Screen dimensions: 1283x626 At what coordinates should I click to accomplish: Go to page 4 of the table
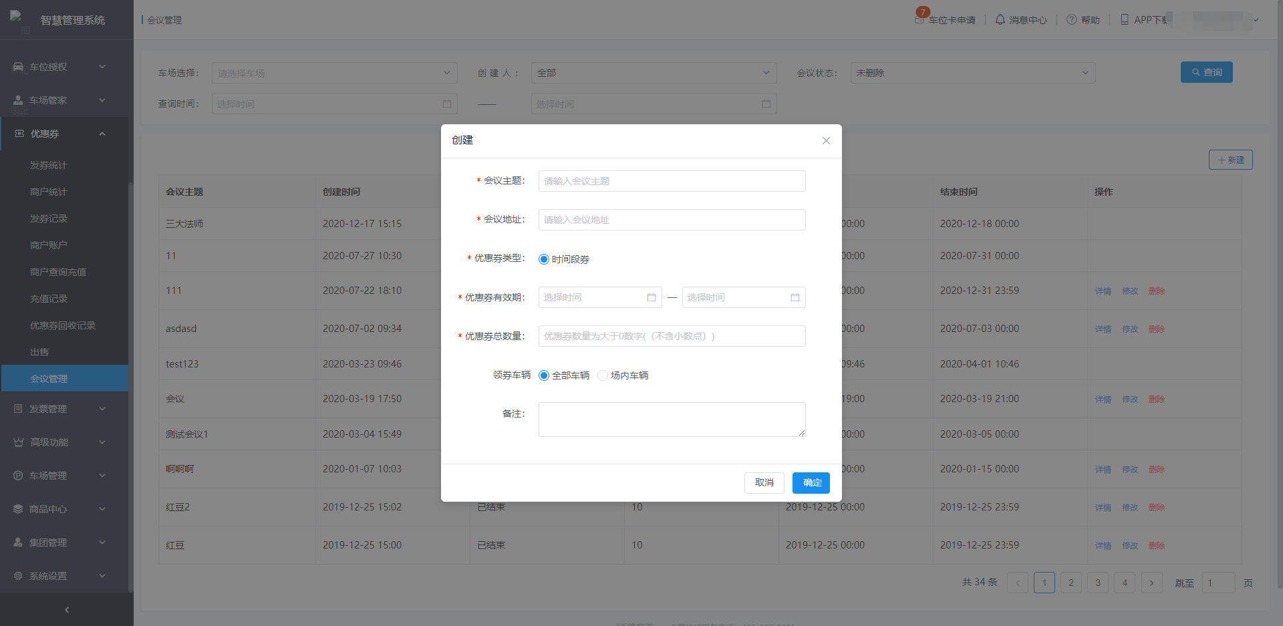[x=1125, y=583]
